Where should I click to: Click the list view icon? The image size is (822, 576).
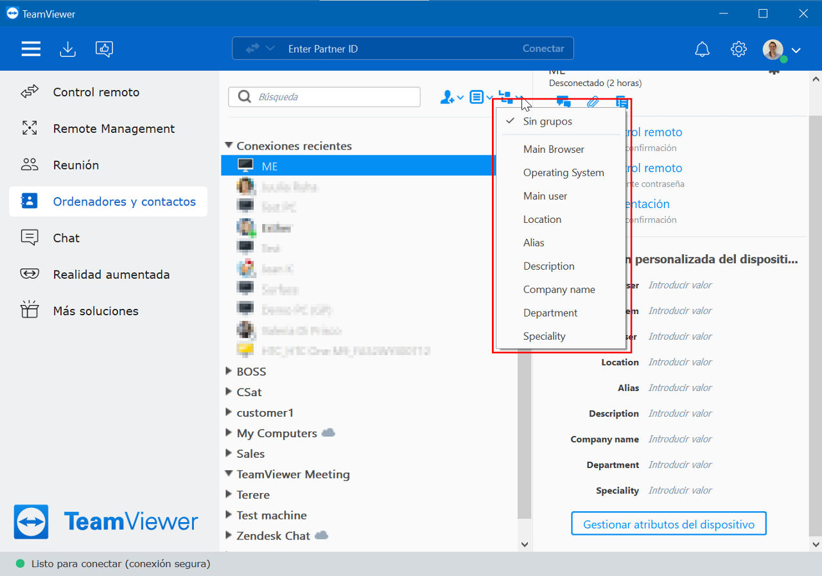click(477, 97)
